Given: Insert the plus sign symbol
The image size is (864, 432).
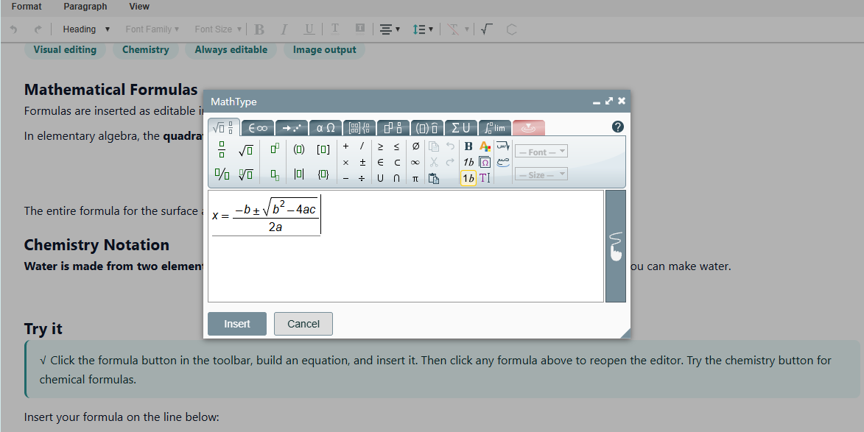Looking at the screenshot, I should [345, 146].
